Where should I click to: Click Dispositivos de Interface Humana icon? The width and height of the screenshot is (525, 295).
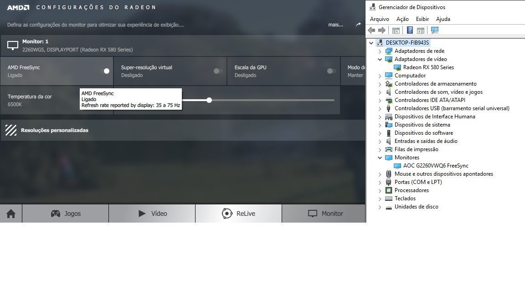388,117
